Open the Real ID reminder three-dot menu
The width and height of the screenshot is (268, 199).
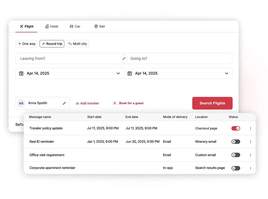click(251, 142)
